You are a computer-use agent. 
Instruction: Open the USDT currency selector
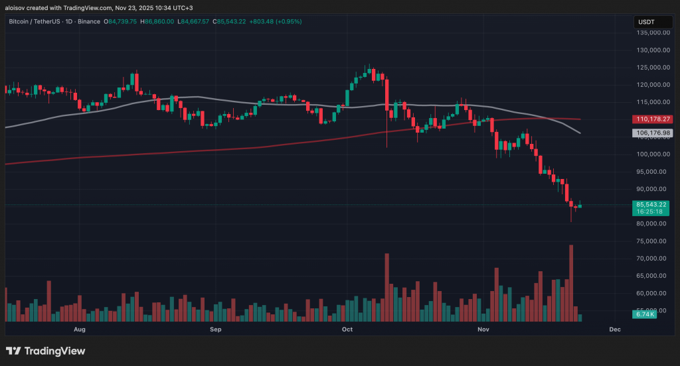(x=647, y=22)
